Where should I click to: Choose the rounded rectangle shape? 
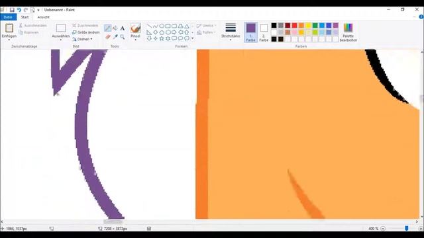(x=174, y=26)
